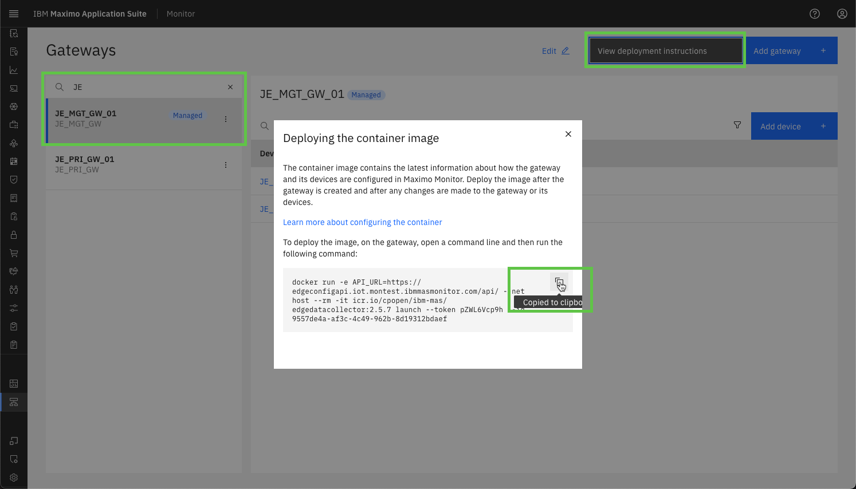The image size is (856, 489).
Task: Click the Monitor label in the header
Action: pyautogui.click(x=180, y=14)
